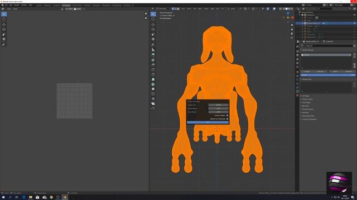This screenshot has width=357, height=200.
Task: Enable face select mode
Action: tap(178, 9)
